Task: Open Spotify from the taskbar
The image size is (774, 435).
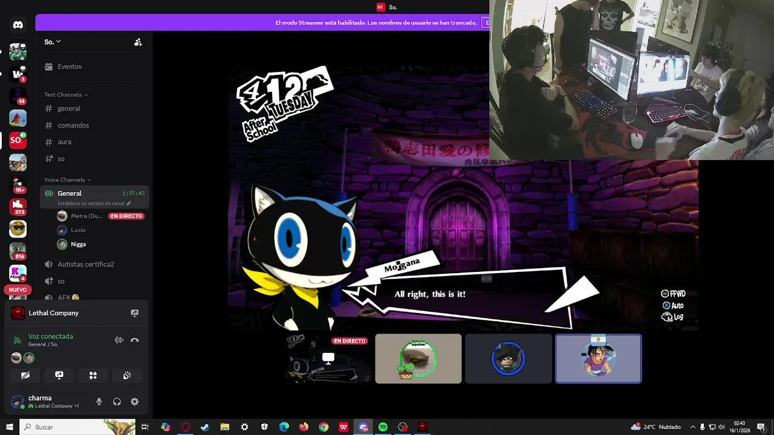Action: [383, 427]
